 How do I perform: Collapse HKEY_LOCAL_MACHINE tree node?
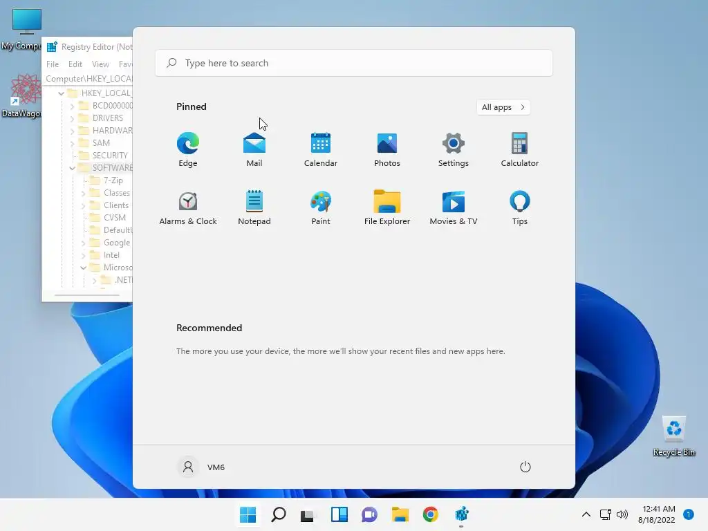61,93
